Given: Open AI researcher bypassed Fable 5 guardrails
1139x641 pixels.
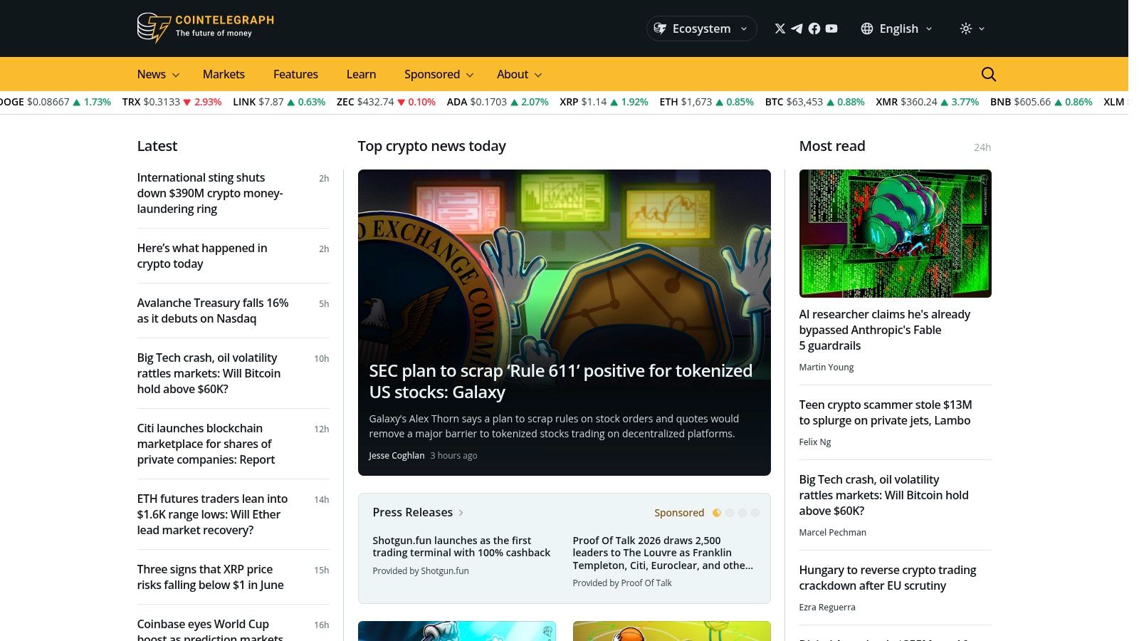Looking at the screenshot, I should point(884,330).
